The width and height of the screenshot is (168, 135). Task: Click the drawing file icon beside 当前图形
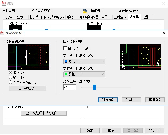85,11
